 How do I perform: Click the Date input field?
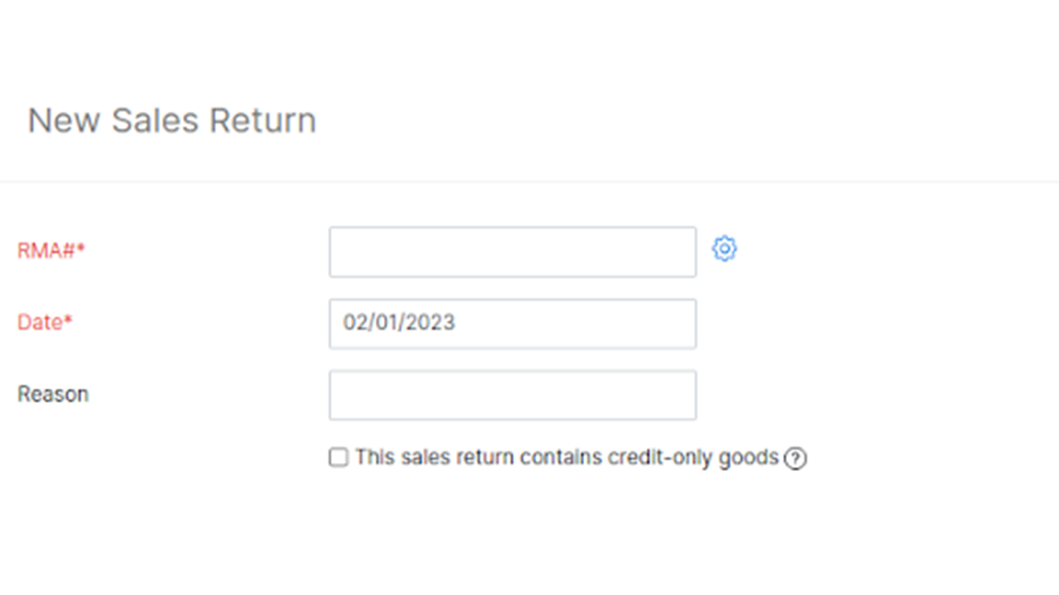pyautogui.click(x=512, y=323)
